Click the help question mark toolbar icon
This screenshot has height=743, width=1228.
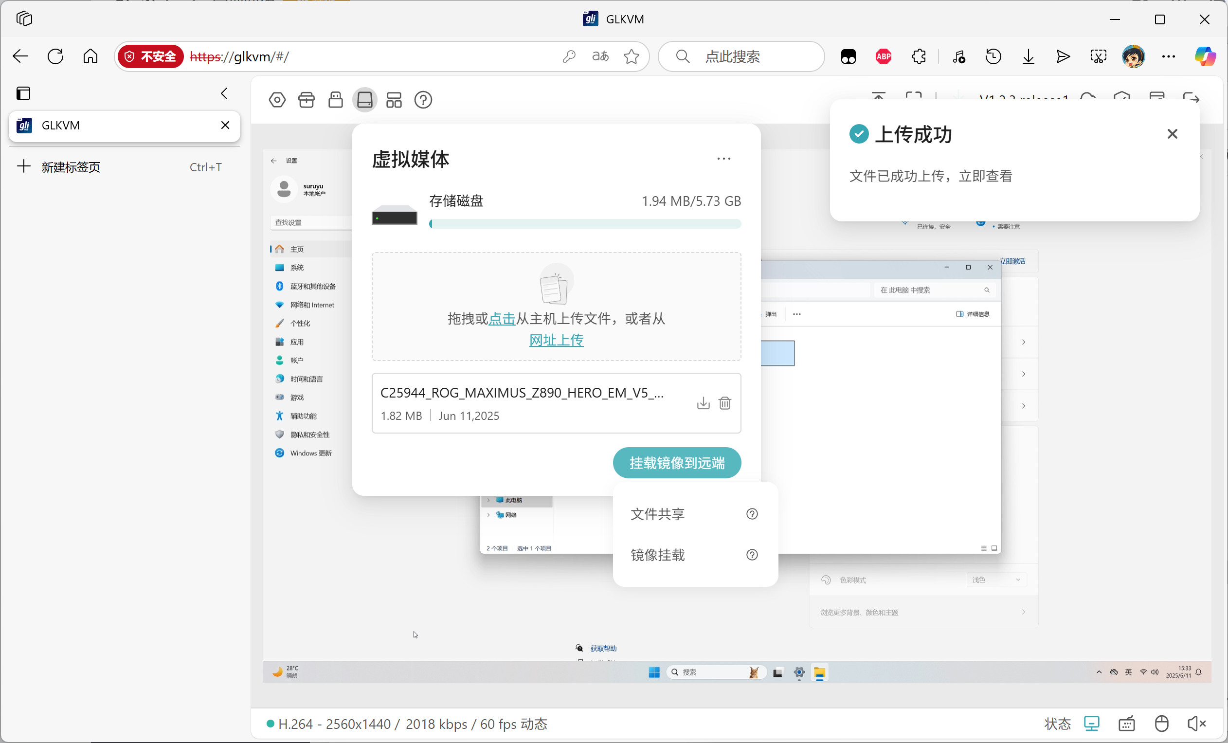pyautogui.click(x=423, y=100)
